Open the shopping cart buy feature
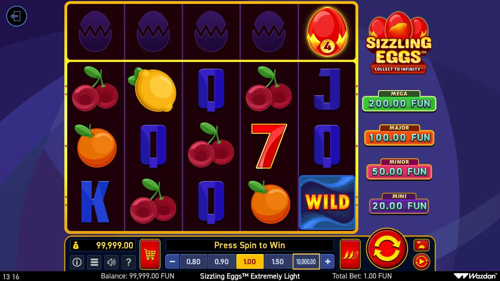This screenshot has height=281, width=500. [150, 254]
